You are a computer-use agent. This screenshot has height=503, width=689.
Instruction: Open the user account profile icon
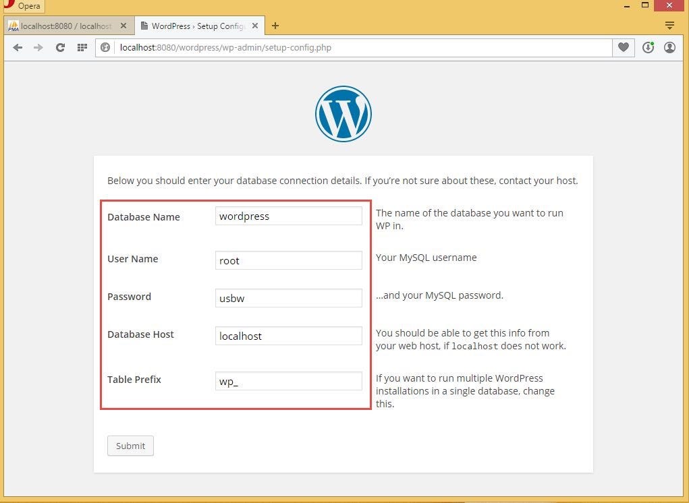pyautogui.click(x=669, y=47)
